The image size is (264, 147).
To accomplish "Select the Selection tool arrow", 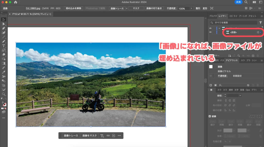I will [4, 20].
